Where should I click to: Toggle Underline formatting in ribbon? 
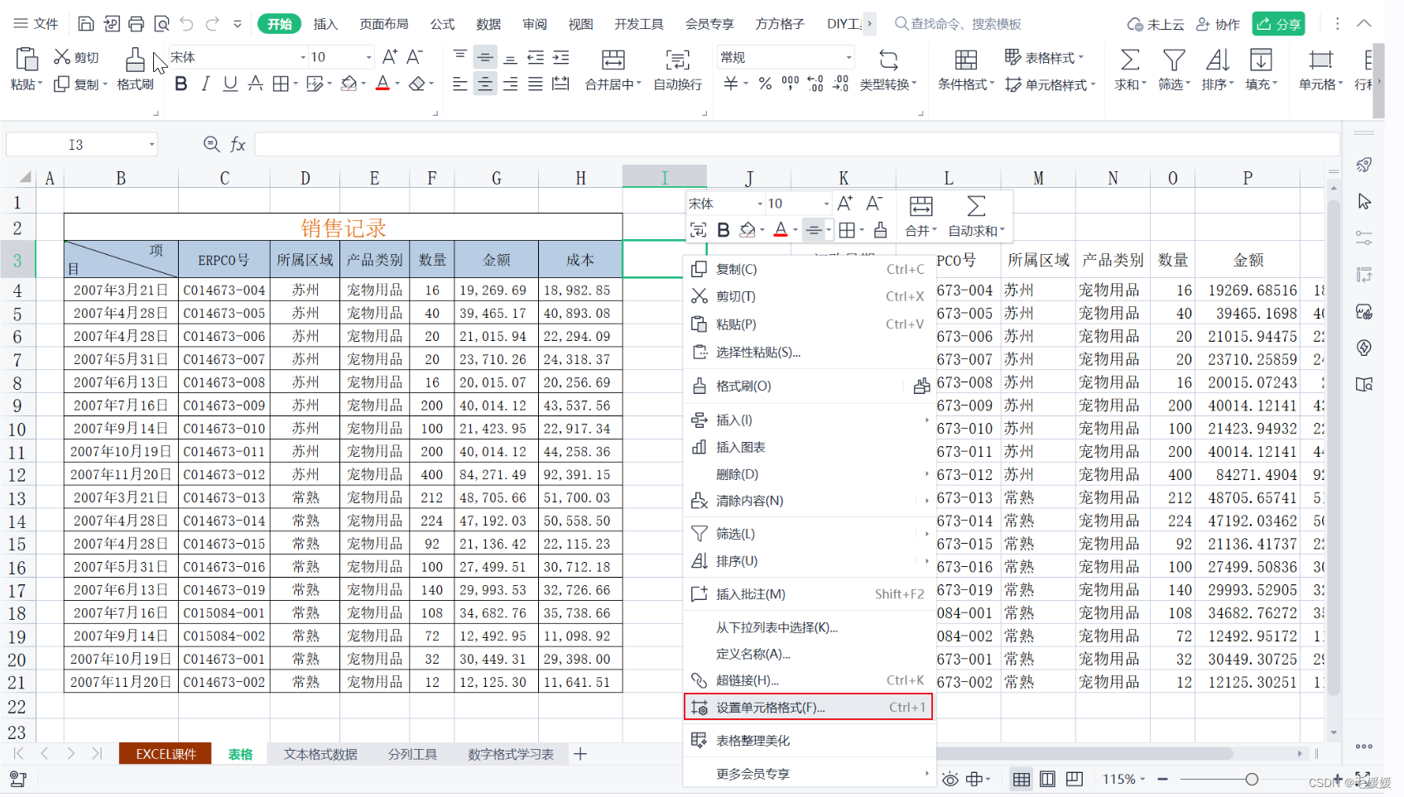point(230,84)
